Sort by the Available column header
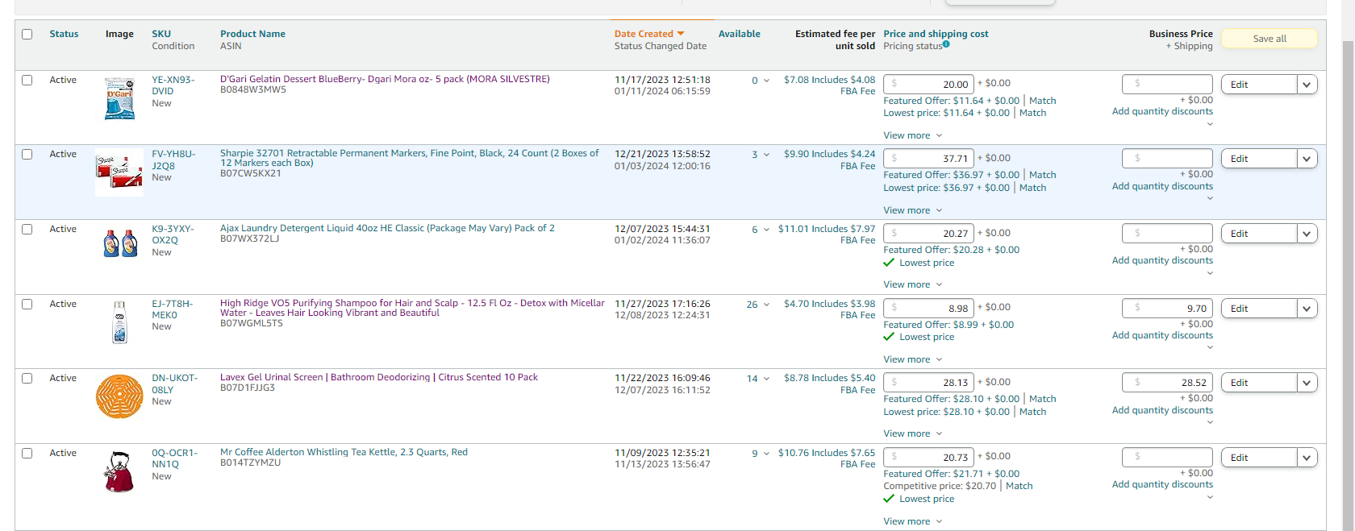Viewport: 1355px width, 531px height. 740,34
